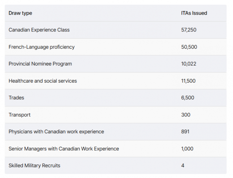The image size is (233, 178).
Task: Click the 50,500 value
Action: (189, 47)
